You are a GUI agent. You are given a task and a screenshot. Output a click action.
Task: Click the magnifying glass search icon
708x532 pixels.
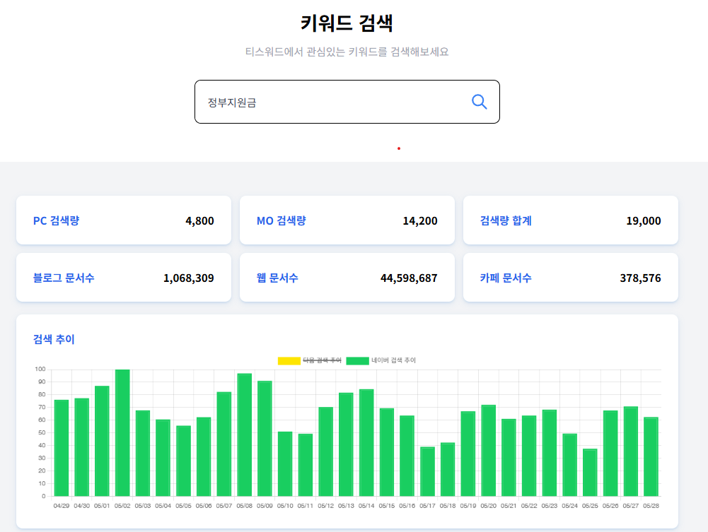click(479, 102)
